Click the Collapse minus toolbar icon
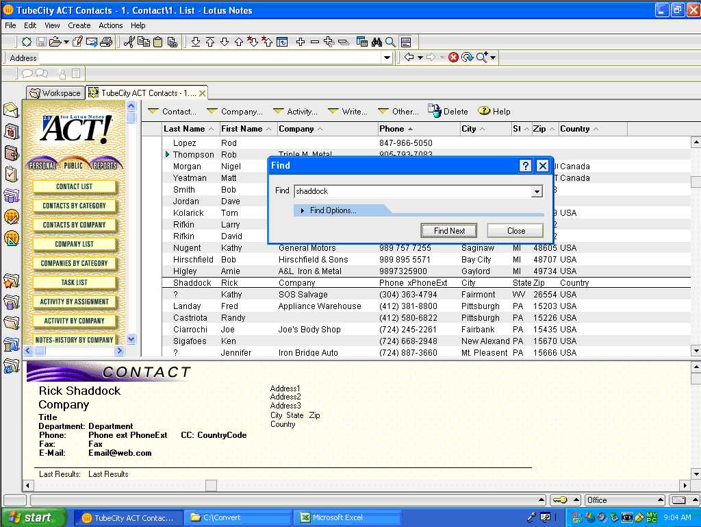 pyautogui.click(x=315, y=42)
